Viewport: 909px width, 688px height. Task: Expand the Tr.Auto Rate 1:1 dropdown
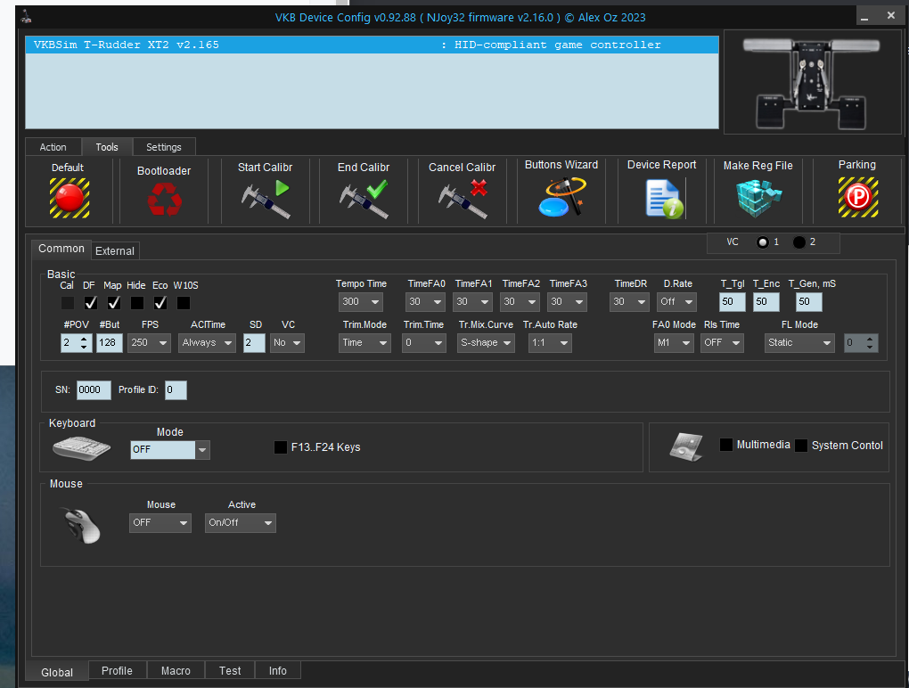pyautogui.click(x=550, y=342)
